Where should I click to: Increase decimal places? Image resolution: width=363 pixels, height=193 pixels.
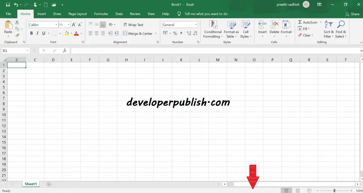[189, 33]
